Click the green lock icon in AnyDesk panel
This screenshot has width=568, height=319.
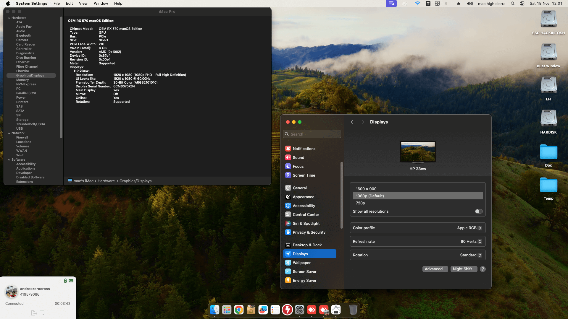65,281
